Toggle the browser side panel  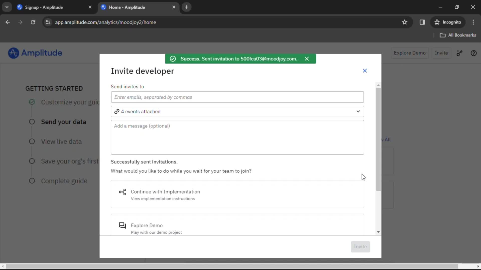[422, 22]
